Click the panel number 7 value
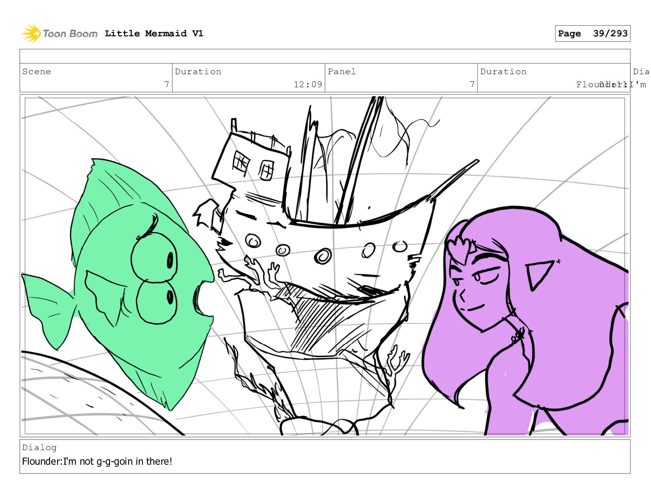Image resolution: width=651 pixels, height=503 pixels. click(472, 84)
